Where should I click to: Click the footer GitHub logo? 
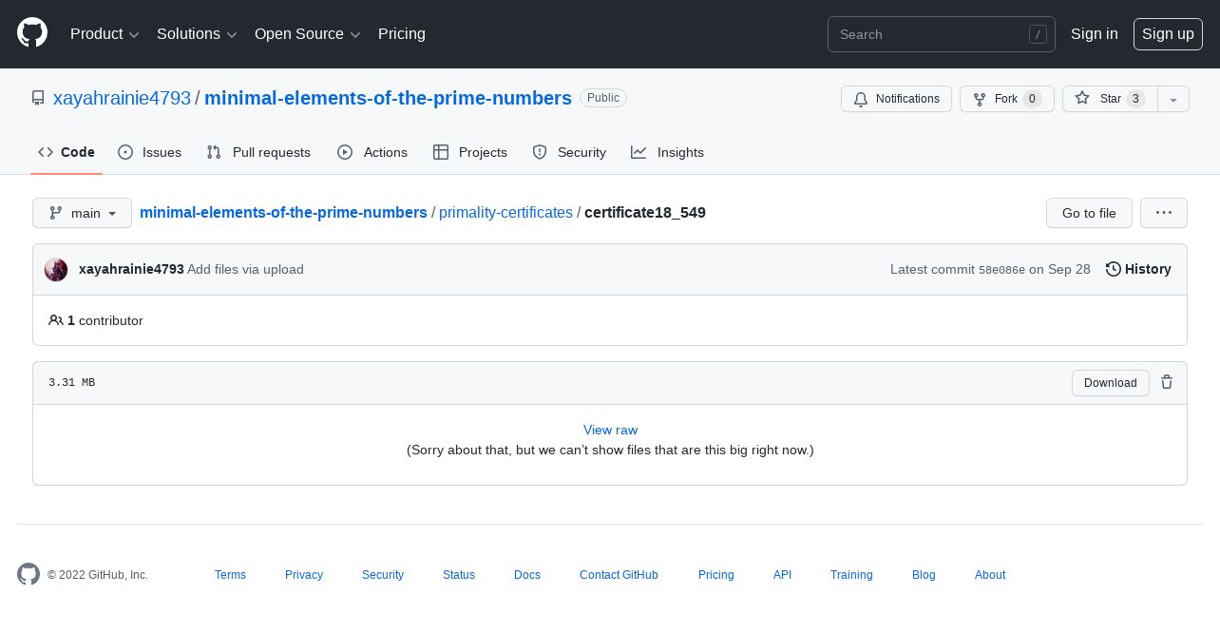coord(29,574)
